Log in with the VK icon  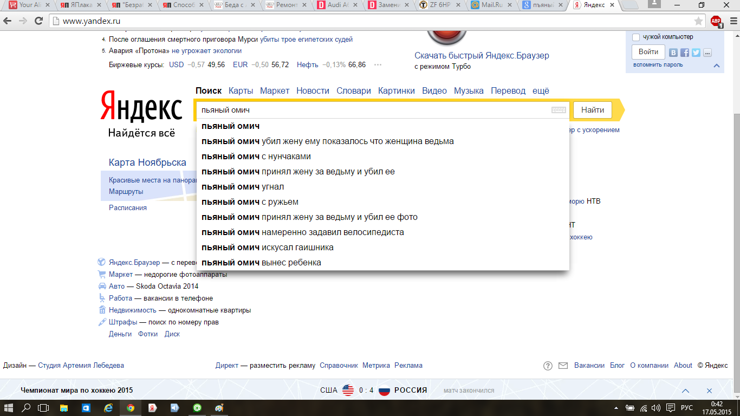point(673,53)
